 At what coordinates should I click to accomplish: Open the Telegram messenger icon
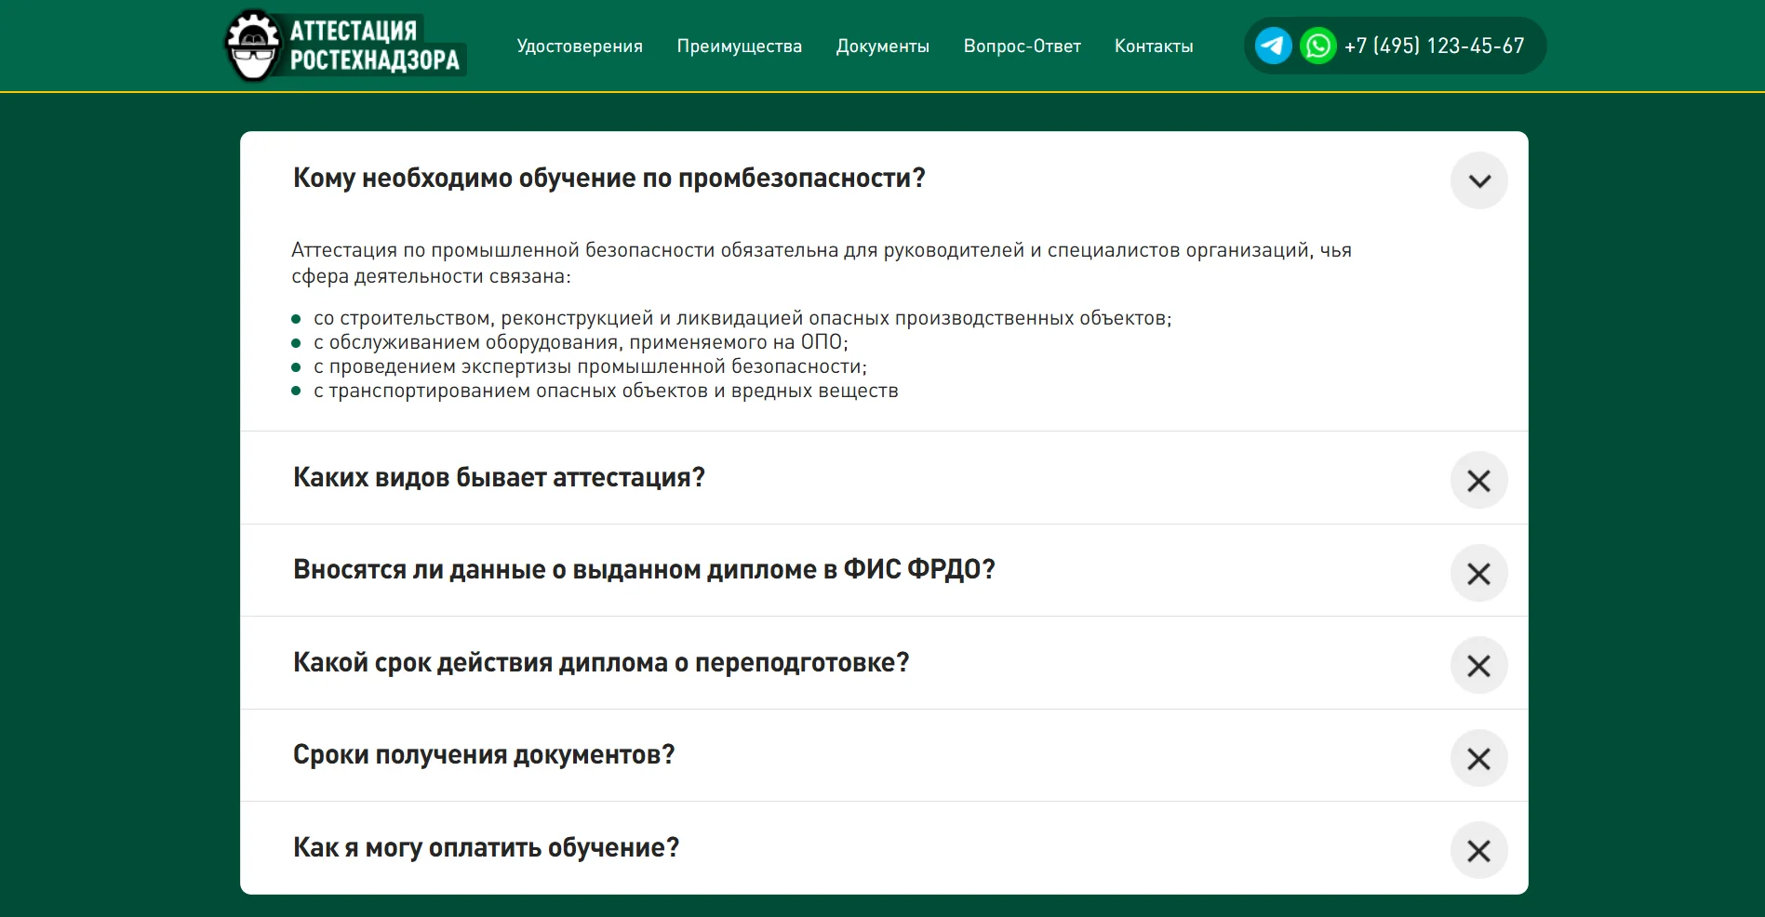1273,46
